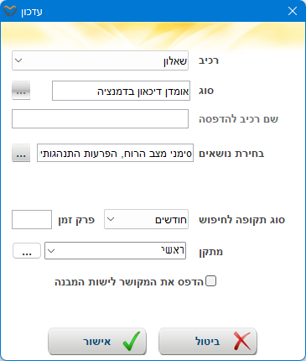Image resolution: width=306 pixels, height=361 pixels.
Task: Click the הדפס את המקושר לישות המבנה label
Action: point(129,282)
